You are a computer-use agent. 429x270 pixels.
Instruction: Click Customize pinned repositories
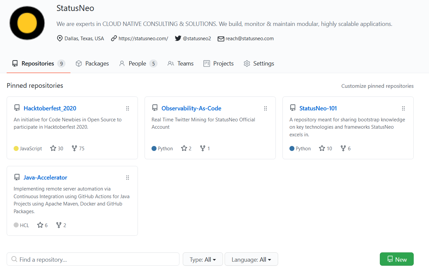click(377, 86)
